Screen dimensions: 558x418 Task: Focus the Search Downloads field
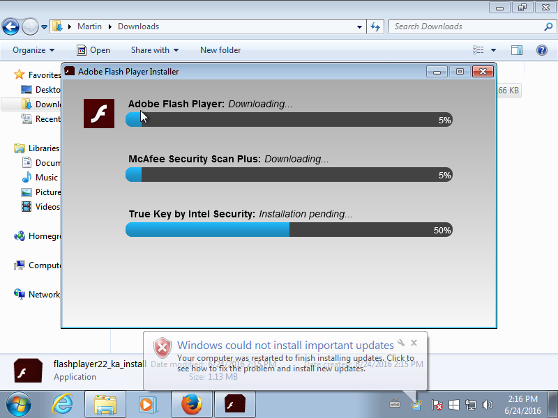tap(466, 26)
